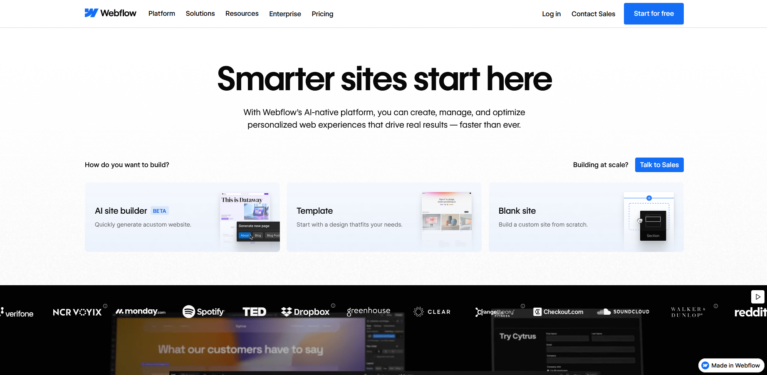The height and width of the screenshot is (375, 767).
Task: Click the Spotify logo in the customer strip
Action: point(203,312)
